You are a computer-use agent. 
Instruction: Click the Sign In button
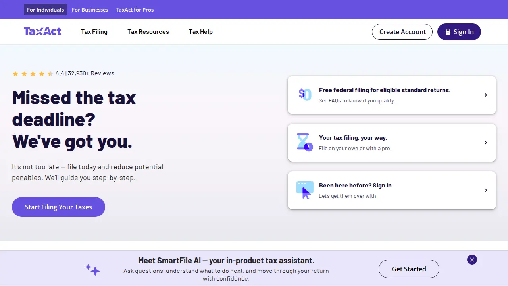459,32
